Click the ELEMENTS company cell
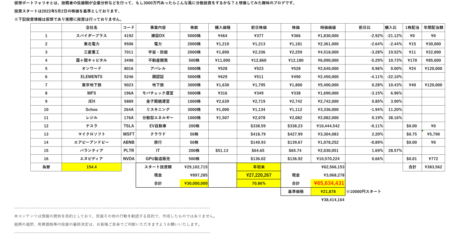The width and height of the screenshot is (449, 235). (x=91, y=77)
